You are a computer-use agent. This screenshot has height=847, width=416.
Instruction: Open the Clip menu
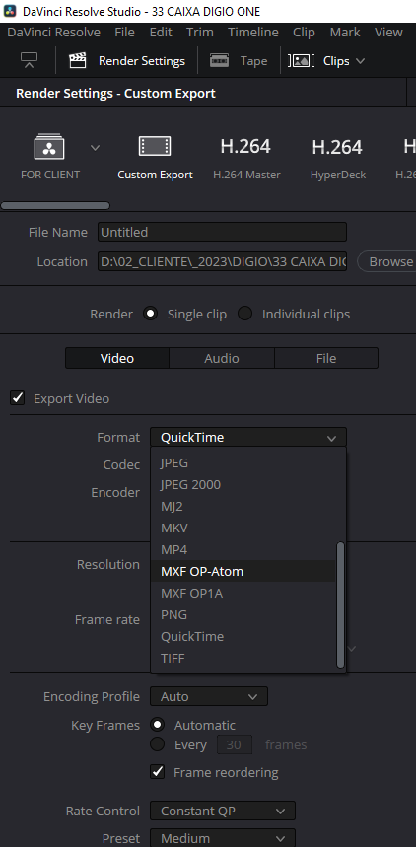click(x=304, y=32)
